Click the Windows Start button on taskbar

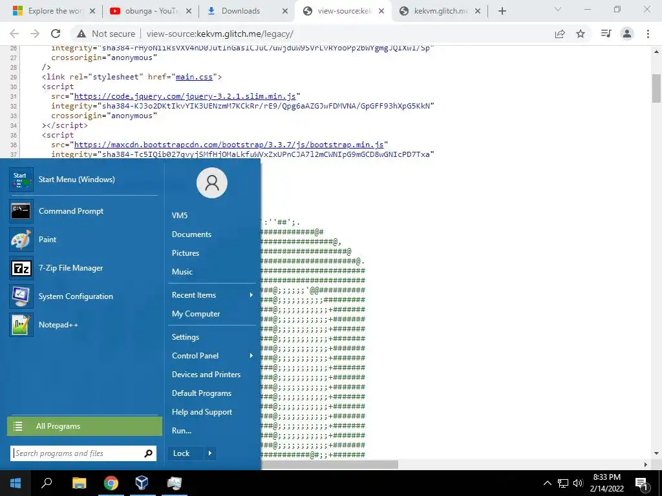click(16, 483)
